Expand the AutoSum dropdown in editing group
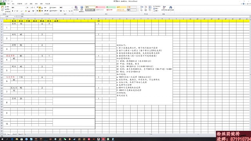Image resolution: width=251 pixels, height=141 pixels. (x=160, y=7)
